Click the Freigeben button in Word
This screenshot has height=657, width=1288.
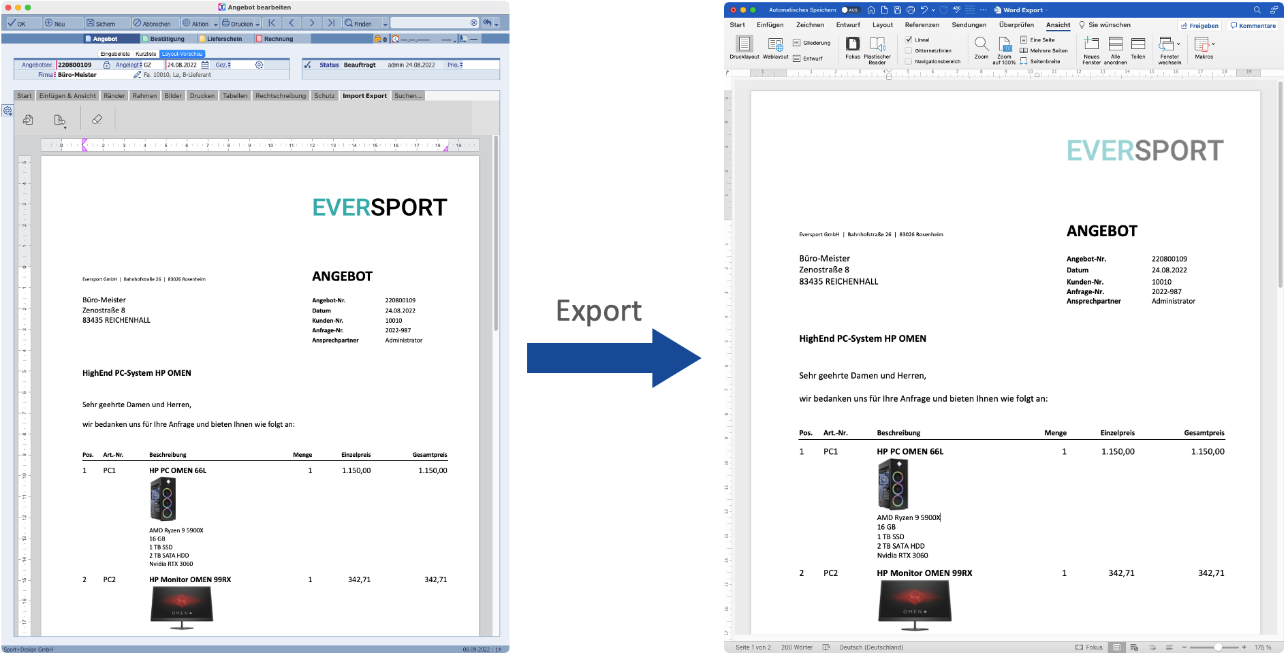1199,26
